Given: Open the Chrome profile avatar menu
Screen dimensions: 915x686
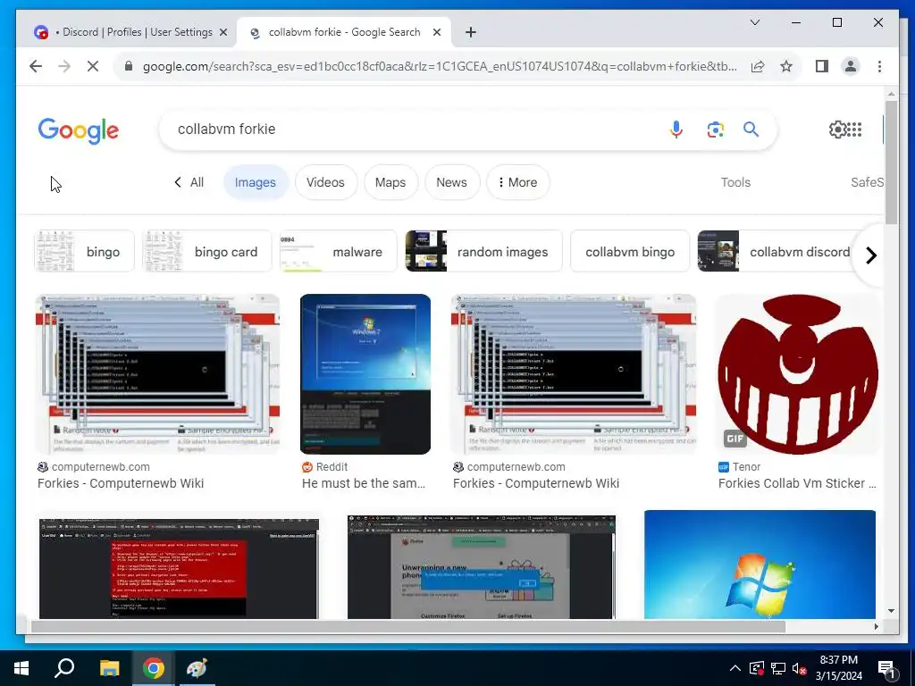Looking at the screenshot, I should pyautogui.click(x=851, y=66).
